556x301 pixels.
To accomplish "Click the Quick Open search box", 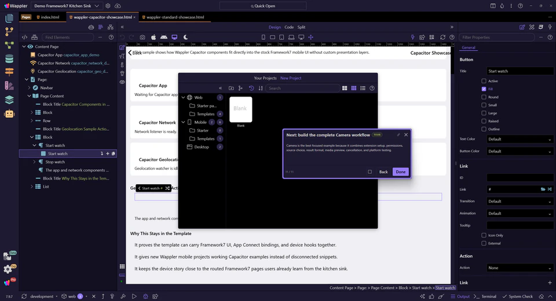I will [x=263, y=6].
